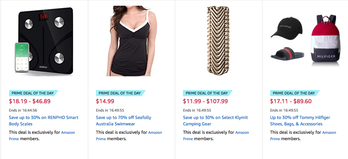
Task: Click the Prime Deal badge above $14.99
Action: (120, 93)
